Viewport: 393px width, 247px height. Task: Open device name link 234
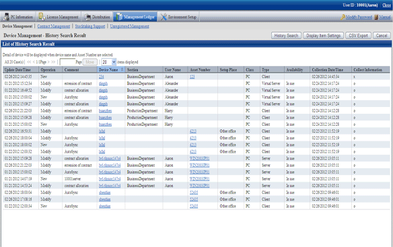(x=101, y=77)
